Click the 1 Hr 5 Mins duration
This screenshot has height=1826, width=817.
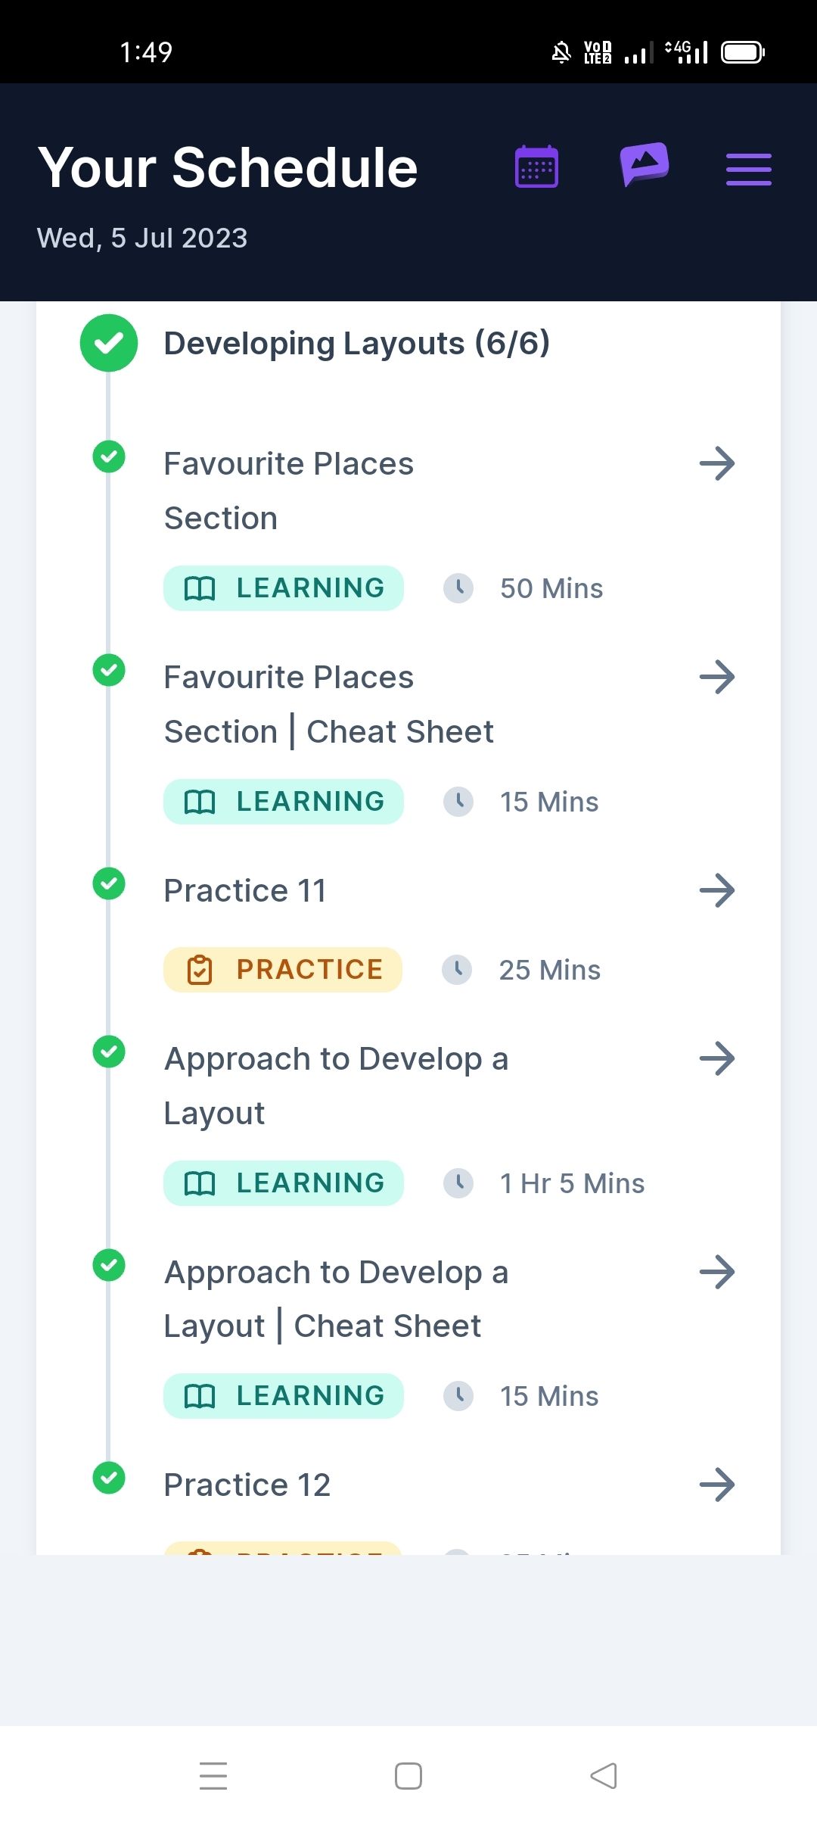(x=572, y=1183)
